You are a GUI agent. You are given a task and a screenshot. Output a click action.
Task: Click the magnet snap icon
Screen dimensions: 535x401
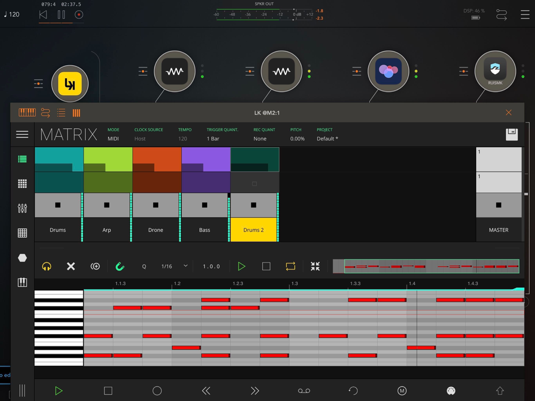pos(120,266)
